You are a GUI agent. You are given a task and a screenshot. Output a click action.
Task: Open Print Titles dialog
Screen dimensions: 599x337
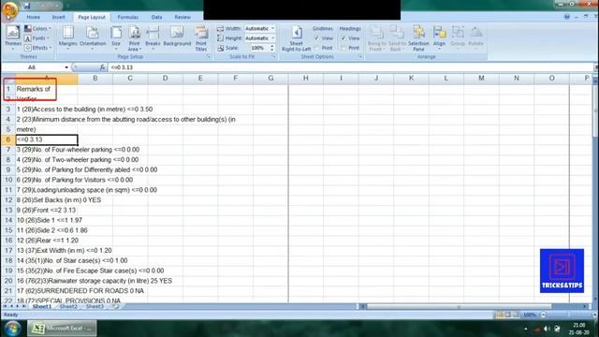201,38
